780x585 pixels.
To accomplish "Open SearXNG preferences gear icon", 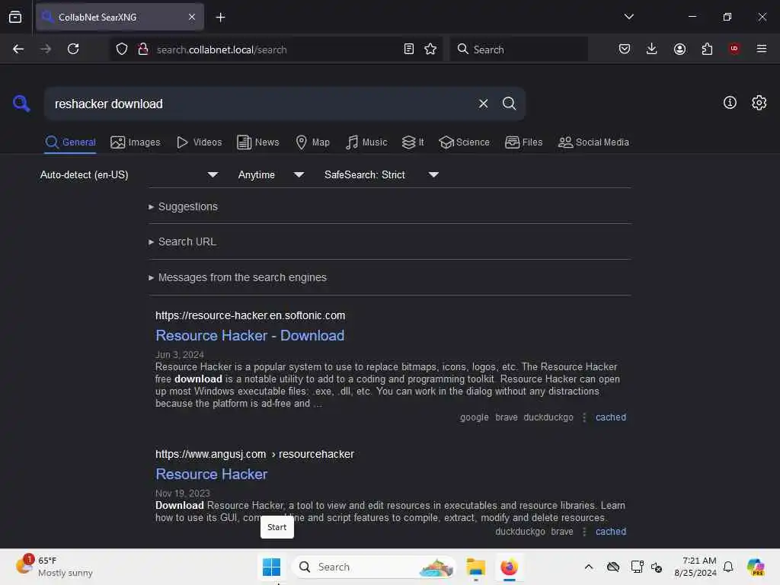I will 759,103.
